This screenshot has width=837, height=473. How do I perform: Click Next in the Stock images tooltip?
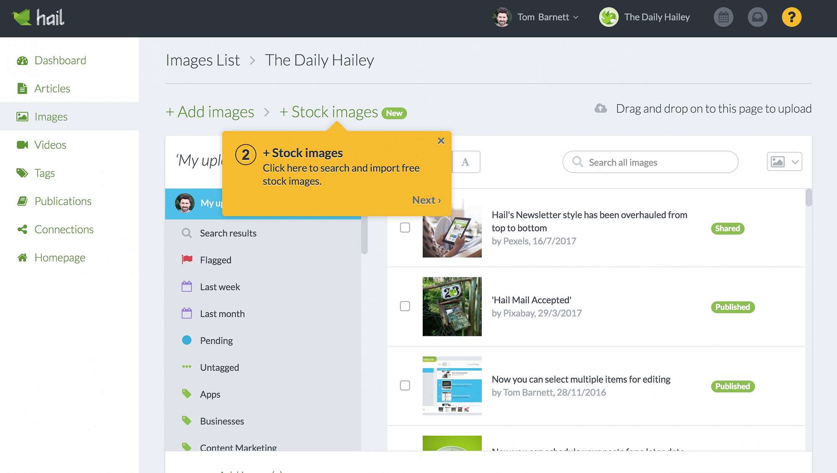[426, 200]
